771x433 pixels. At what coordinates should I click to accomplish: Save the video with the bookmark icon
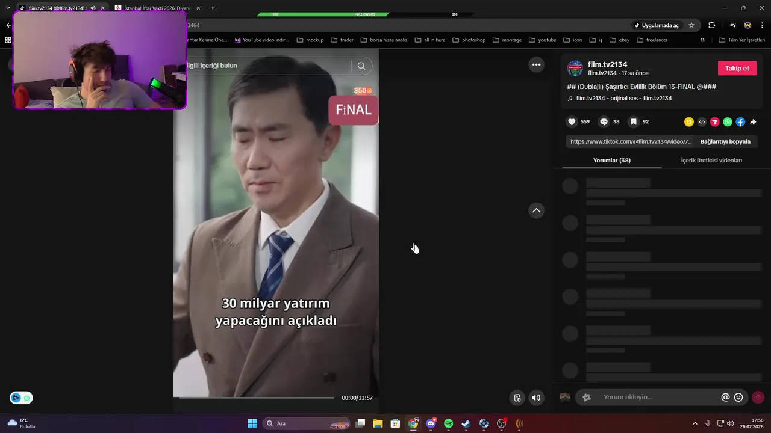(633, 121)
